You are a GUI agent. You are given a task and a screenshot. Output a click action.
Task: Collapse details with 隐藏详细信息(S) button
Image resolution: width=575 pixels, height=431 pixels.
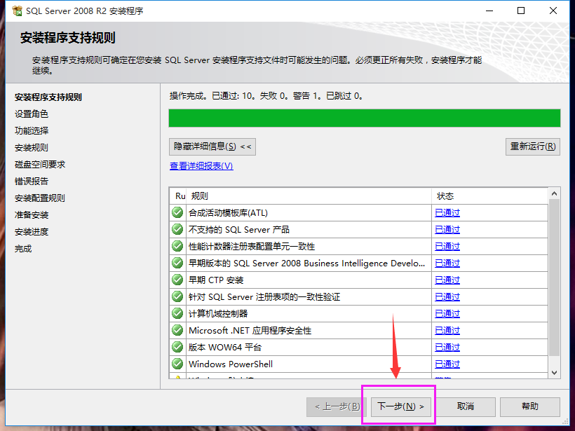(x=212, y=146)
